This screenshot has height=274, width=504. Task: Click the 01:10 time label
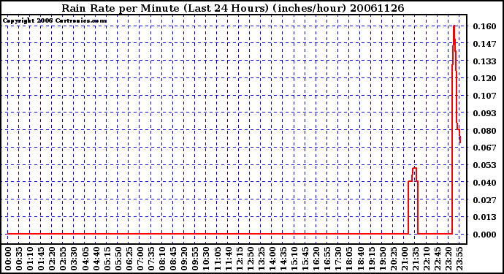(30, 259)
